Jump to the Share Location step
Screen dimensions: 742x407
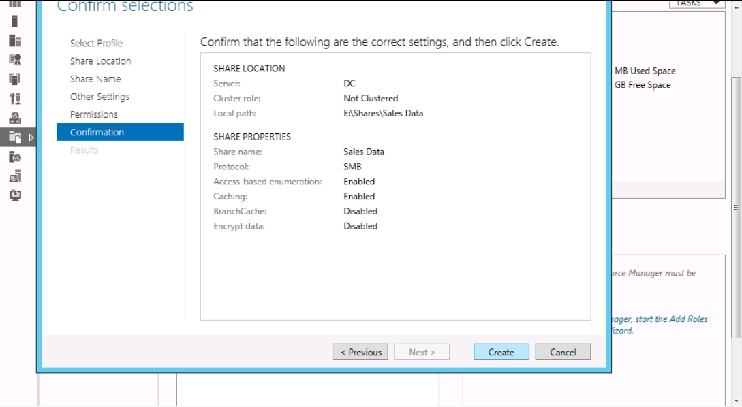tap(100, 61)
